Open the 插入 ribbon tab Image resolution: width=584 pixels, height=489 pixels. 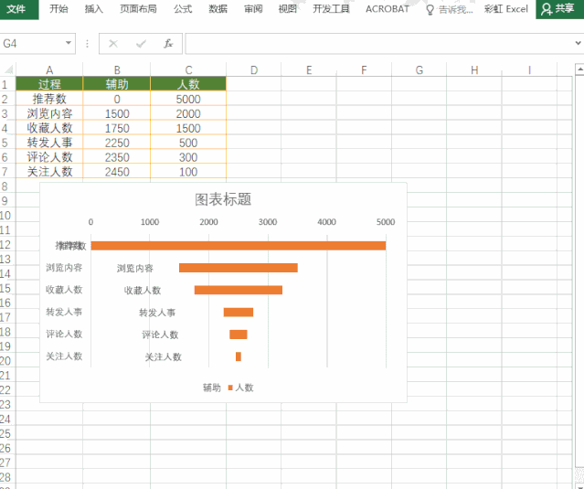tap(93, 8)
